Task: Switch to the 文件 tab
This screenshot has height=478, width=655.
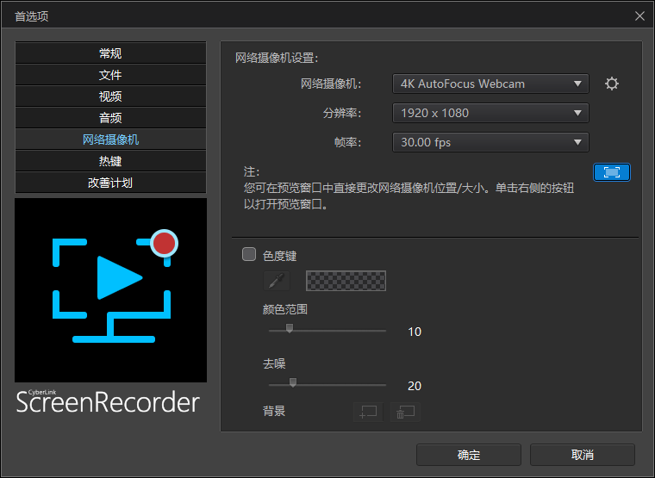Action: point(110,75)
